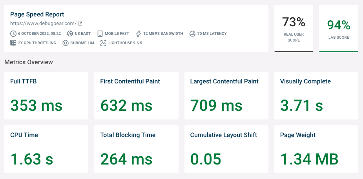Switch to the Real User Score tab
363x179 pixels.
pyautogui.click(x=294, y=28)
